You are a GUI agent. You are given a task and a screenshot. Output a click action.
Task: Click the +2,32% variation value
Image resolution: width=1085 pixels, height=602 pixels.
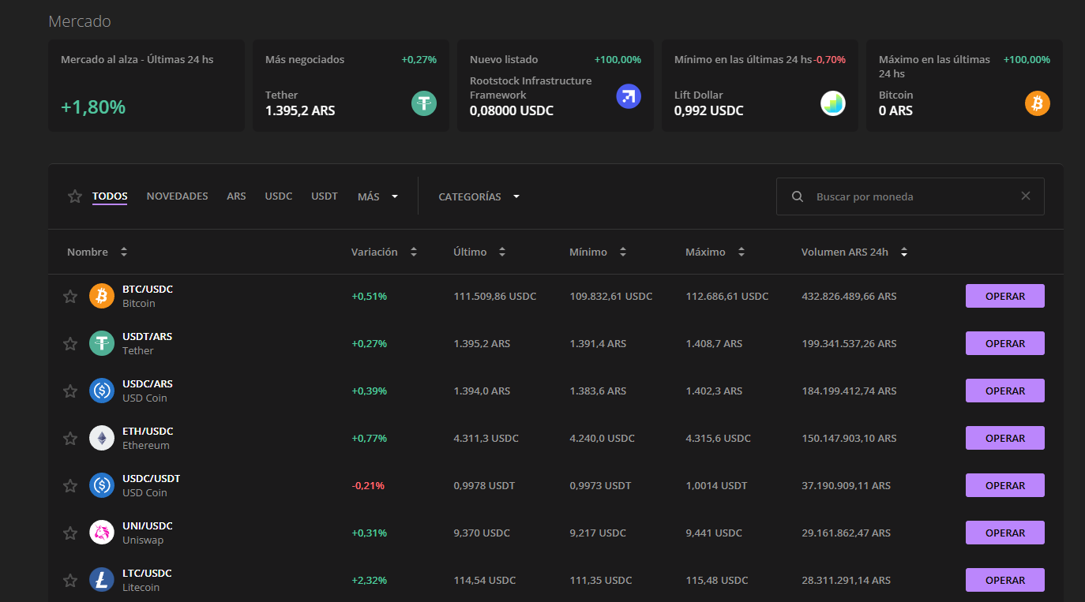pos(369,580)
